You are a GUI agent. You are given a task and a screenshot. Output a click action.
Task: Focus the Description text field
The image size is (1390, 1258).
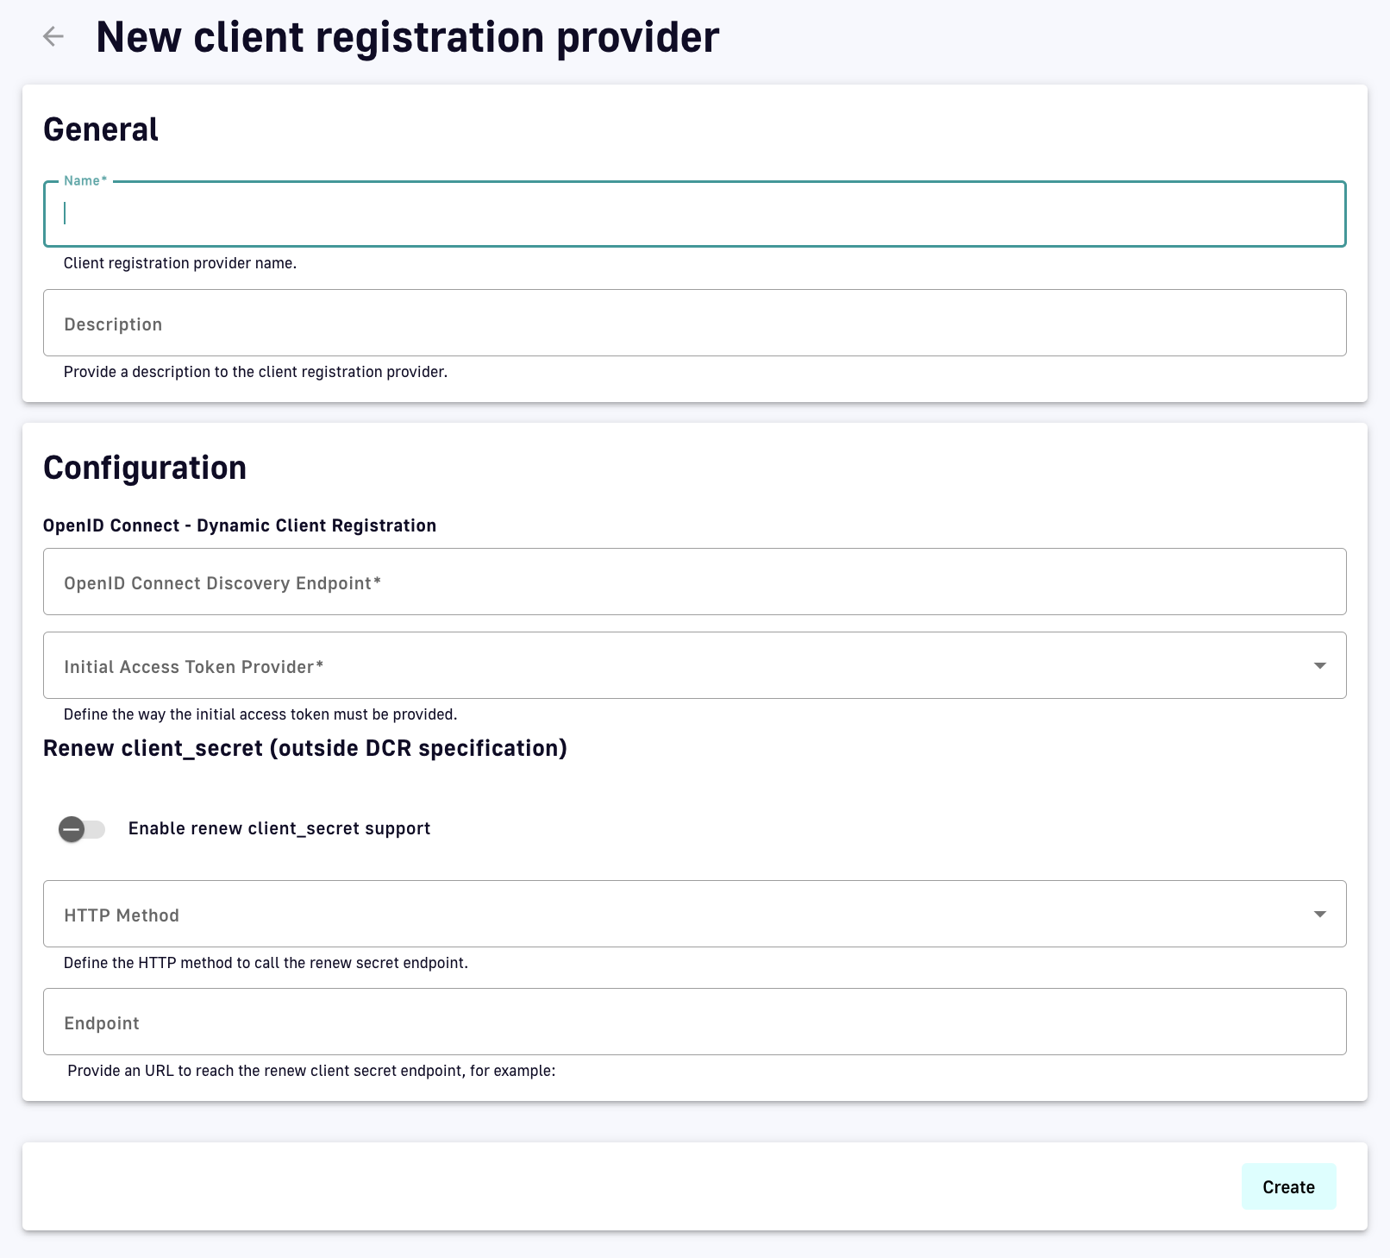(x=694, y=323)
